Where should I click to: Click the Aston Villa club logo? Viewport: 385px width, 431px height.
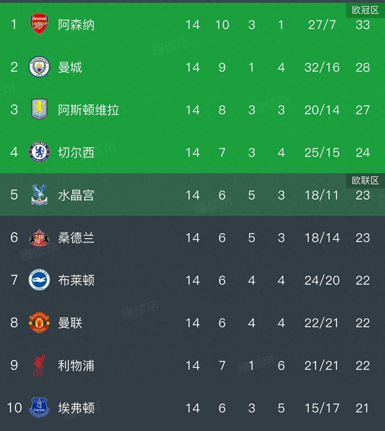tap(39, 110)
